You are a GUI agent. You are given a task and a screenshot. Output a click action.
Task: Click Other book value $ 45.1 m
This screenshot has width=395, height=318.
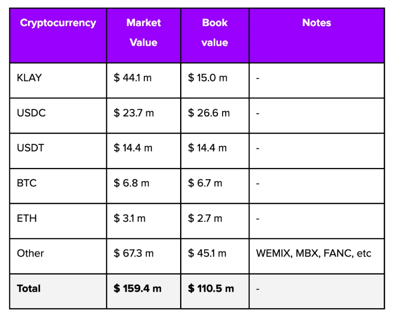click(x=207, y=253)
